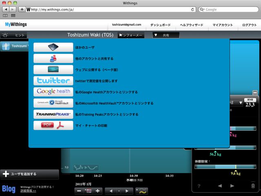Open the ダッシュボード menu item
The width and height of the screenshot is (261, 196).
pos(160,25)
